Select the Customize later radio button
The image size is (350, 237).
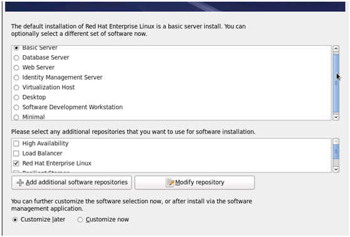[x=15, y=220]
